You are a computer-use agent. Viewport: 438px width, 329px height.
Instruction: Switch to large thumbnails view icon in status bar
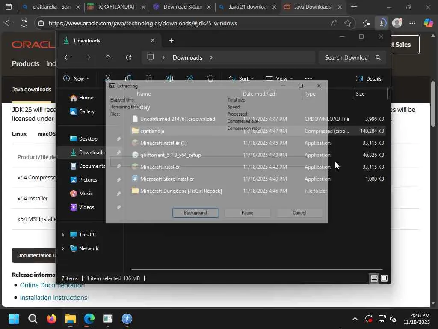click(x=384, y=278)
